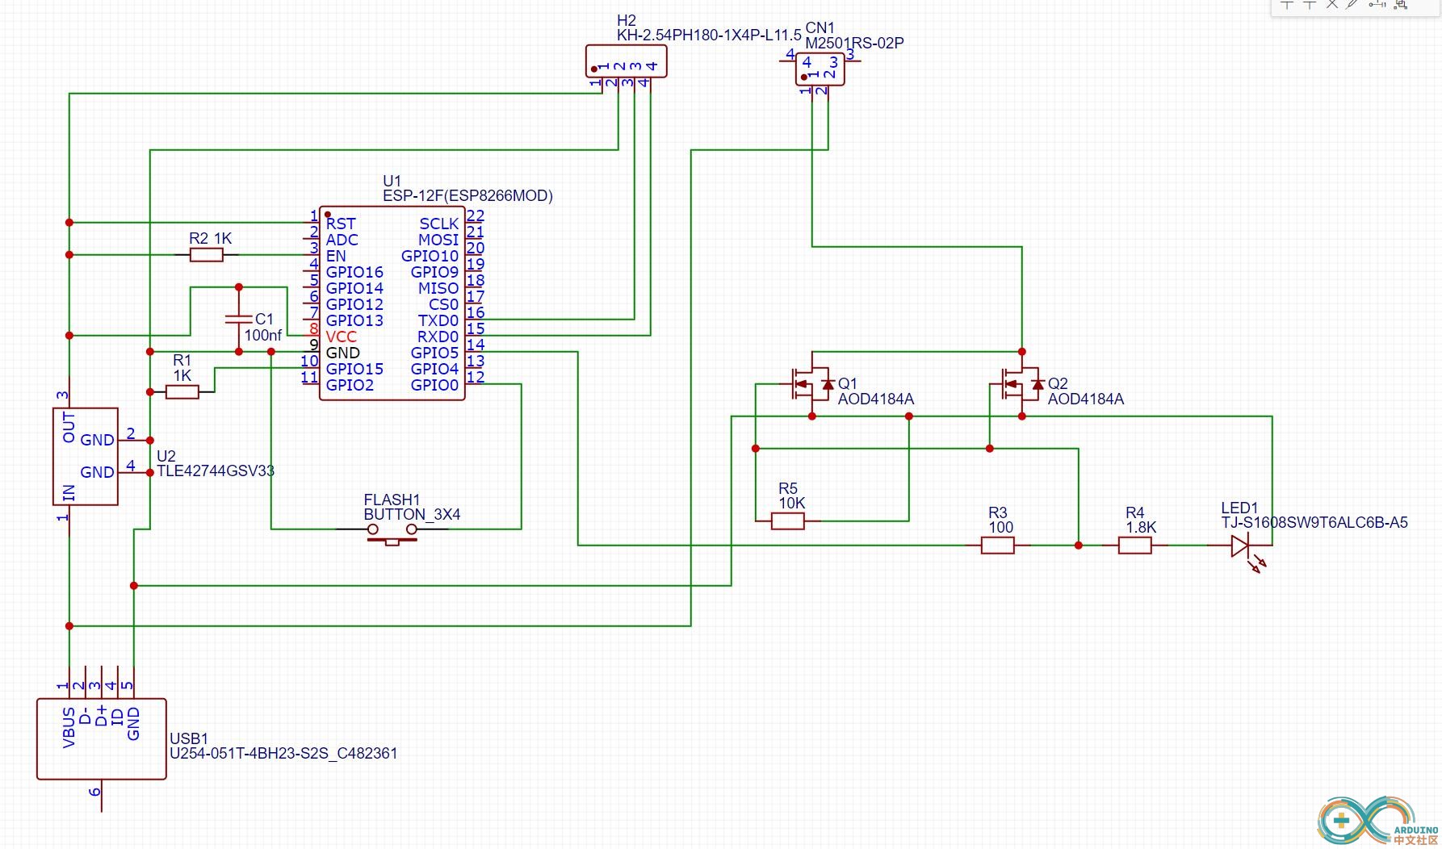Click the OUT pin label on U2
Image resolution: width=1442 pixels, height=849 pixels.
pos(69,428)
